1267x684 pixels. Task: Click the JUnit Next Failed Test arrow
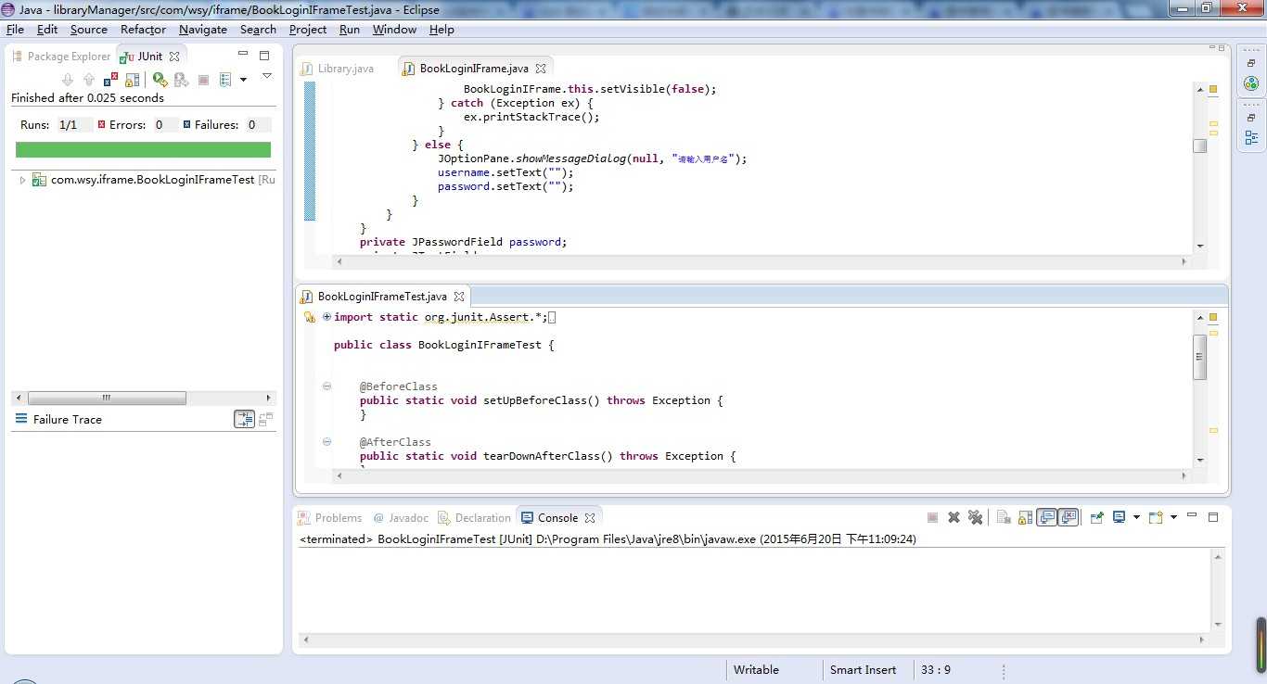68,80
